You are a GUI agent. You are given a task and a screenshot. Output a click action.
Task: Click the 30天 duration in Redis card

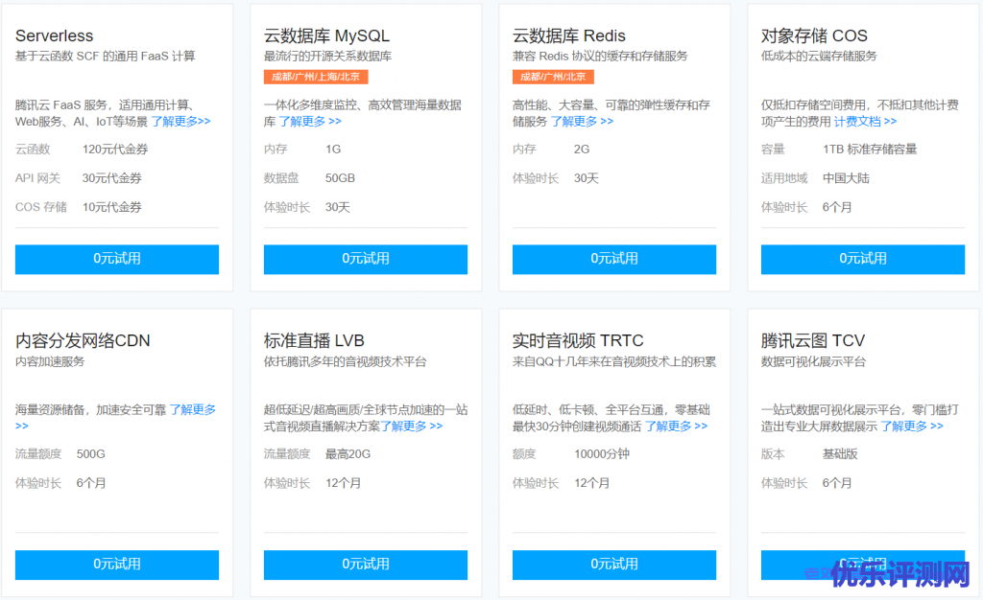pos(587,177)
